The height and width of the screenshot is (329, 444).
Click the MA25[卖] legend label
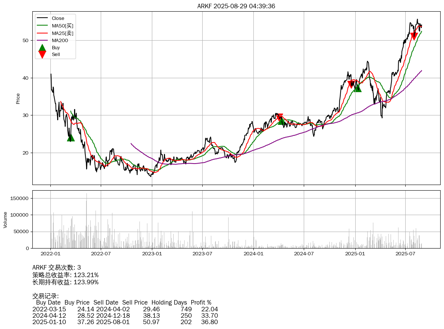[x=62, y=33]
